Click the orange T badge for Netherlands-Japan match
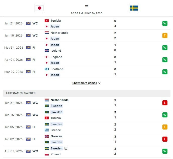Image resolution: width=173 pixels, height=159 pixels. [x=165, y=36]
